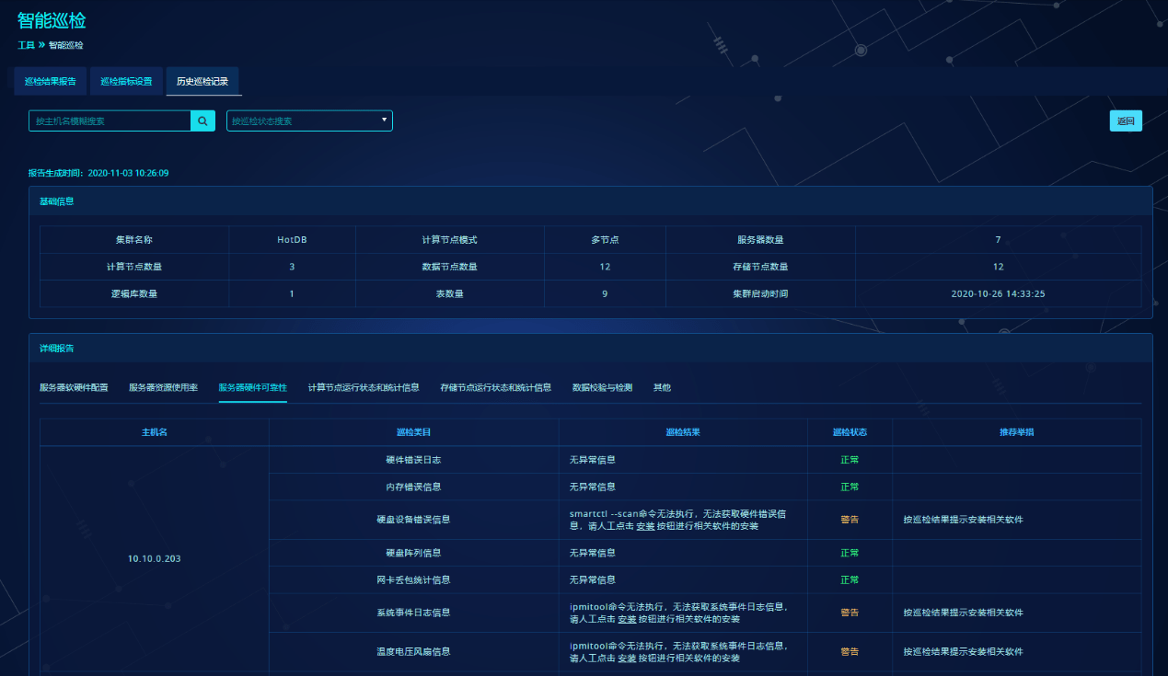Click the 温度电压风扇信息 row label
This screenshot has height=676, width=1168.
(x=413, y=652)
